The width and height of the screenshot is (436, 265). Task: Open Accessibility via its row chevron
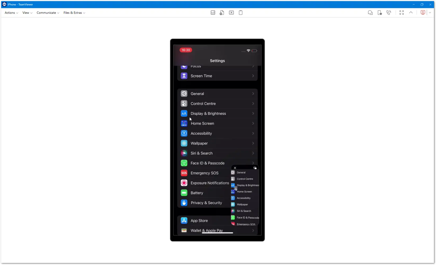[253, 134]
